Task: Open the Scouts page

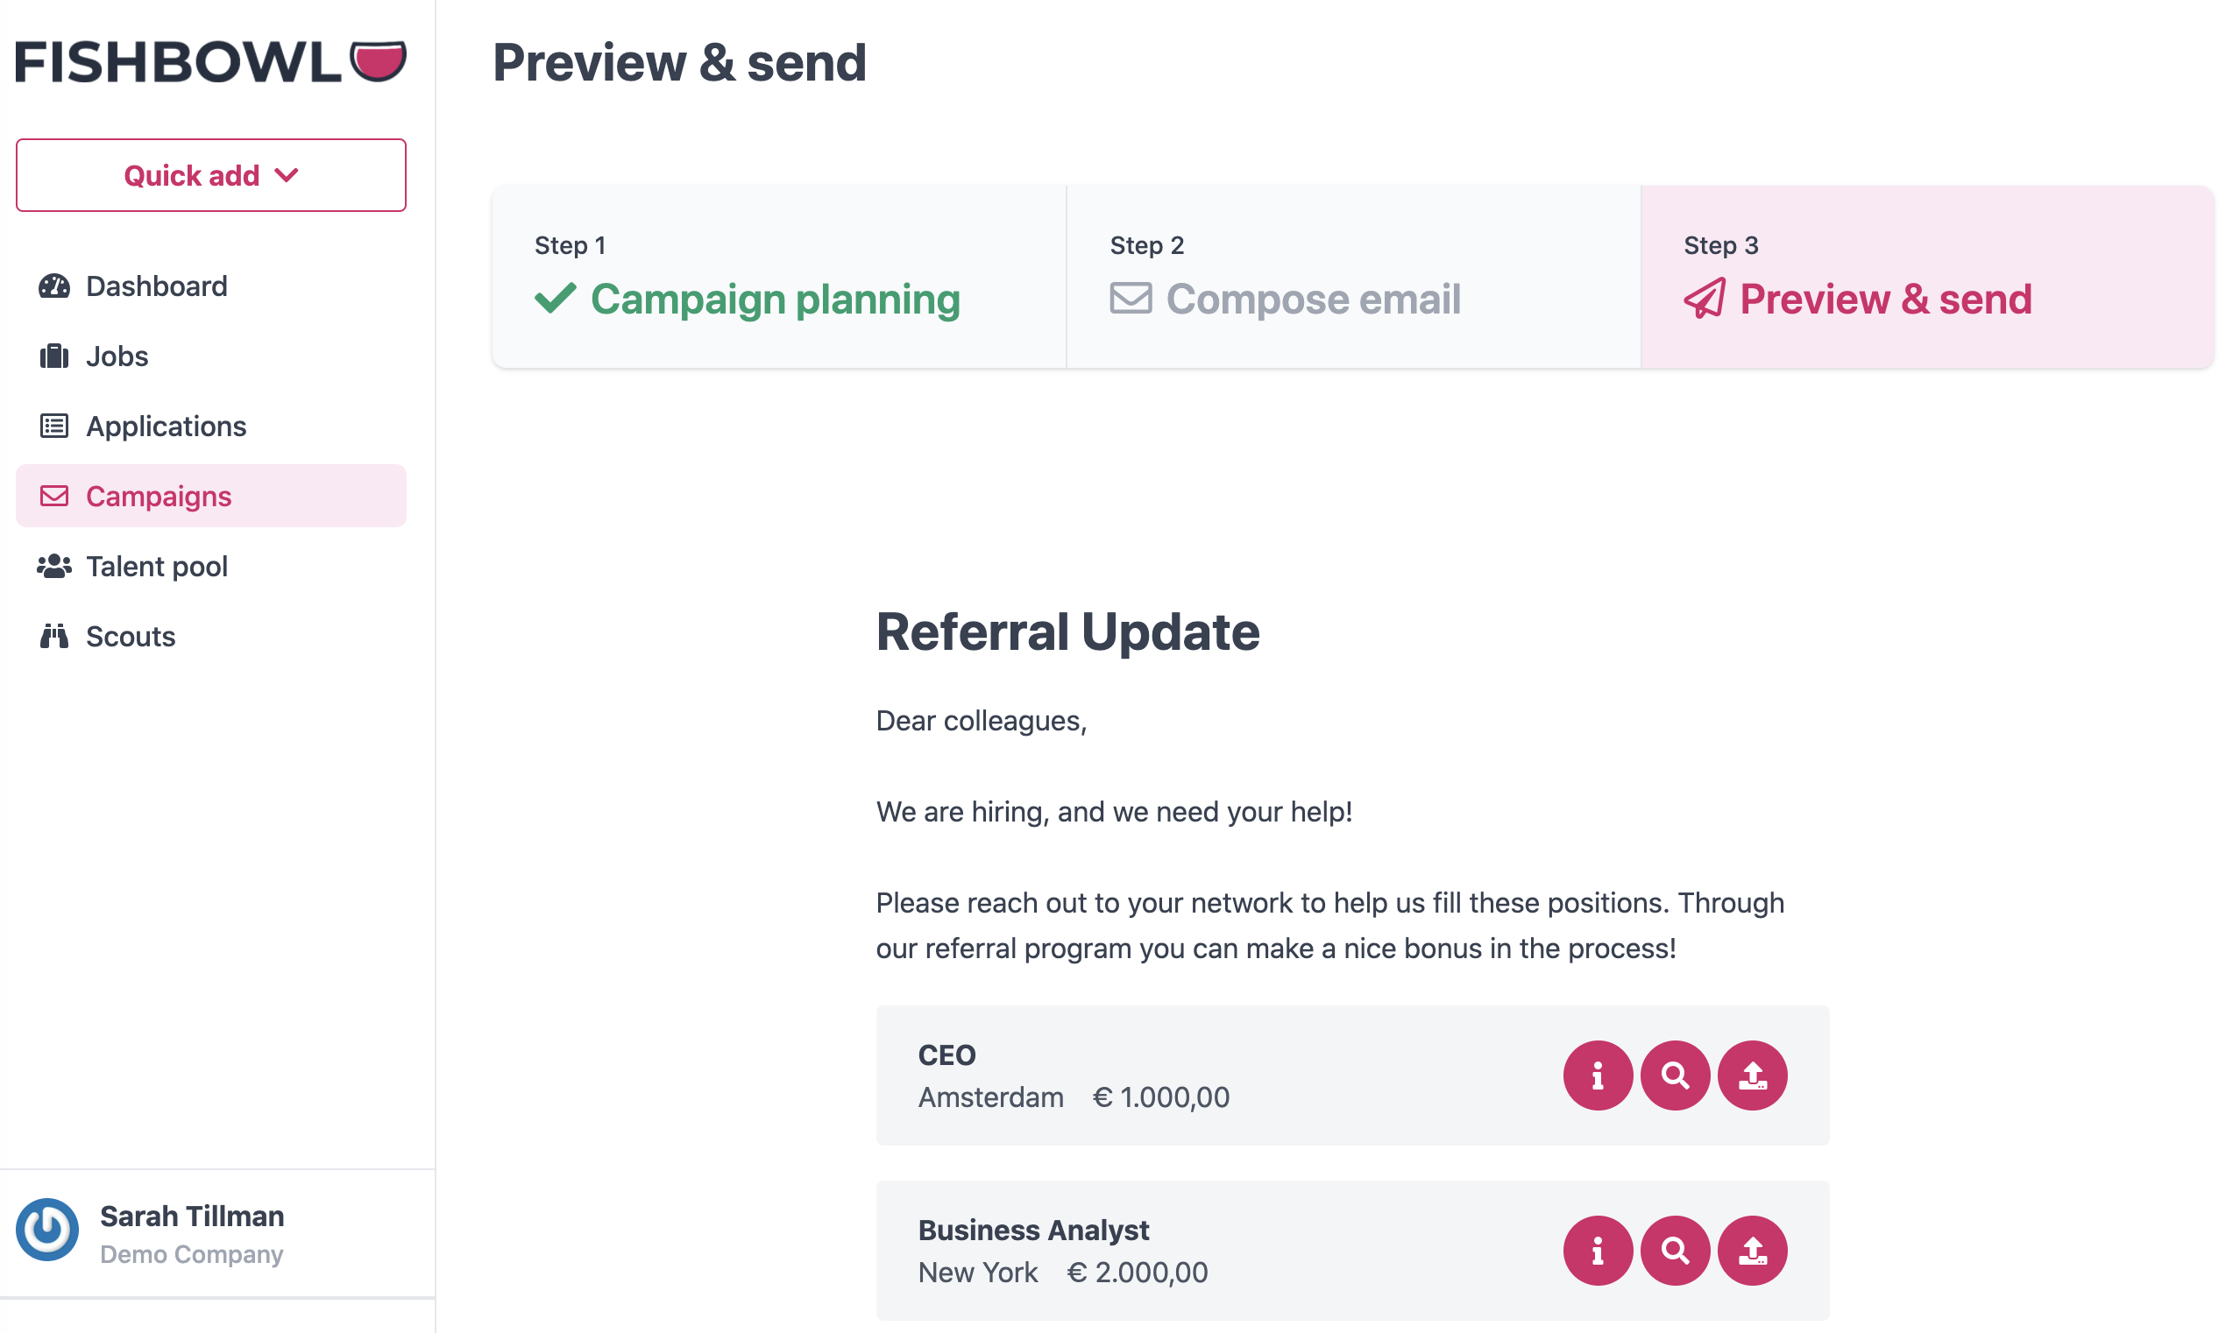Action: [131, 637]
